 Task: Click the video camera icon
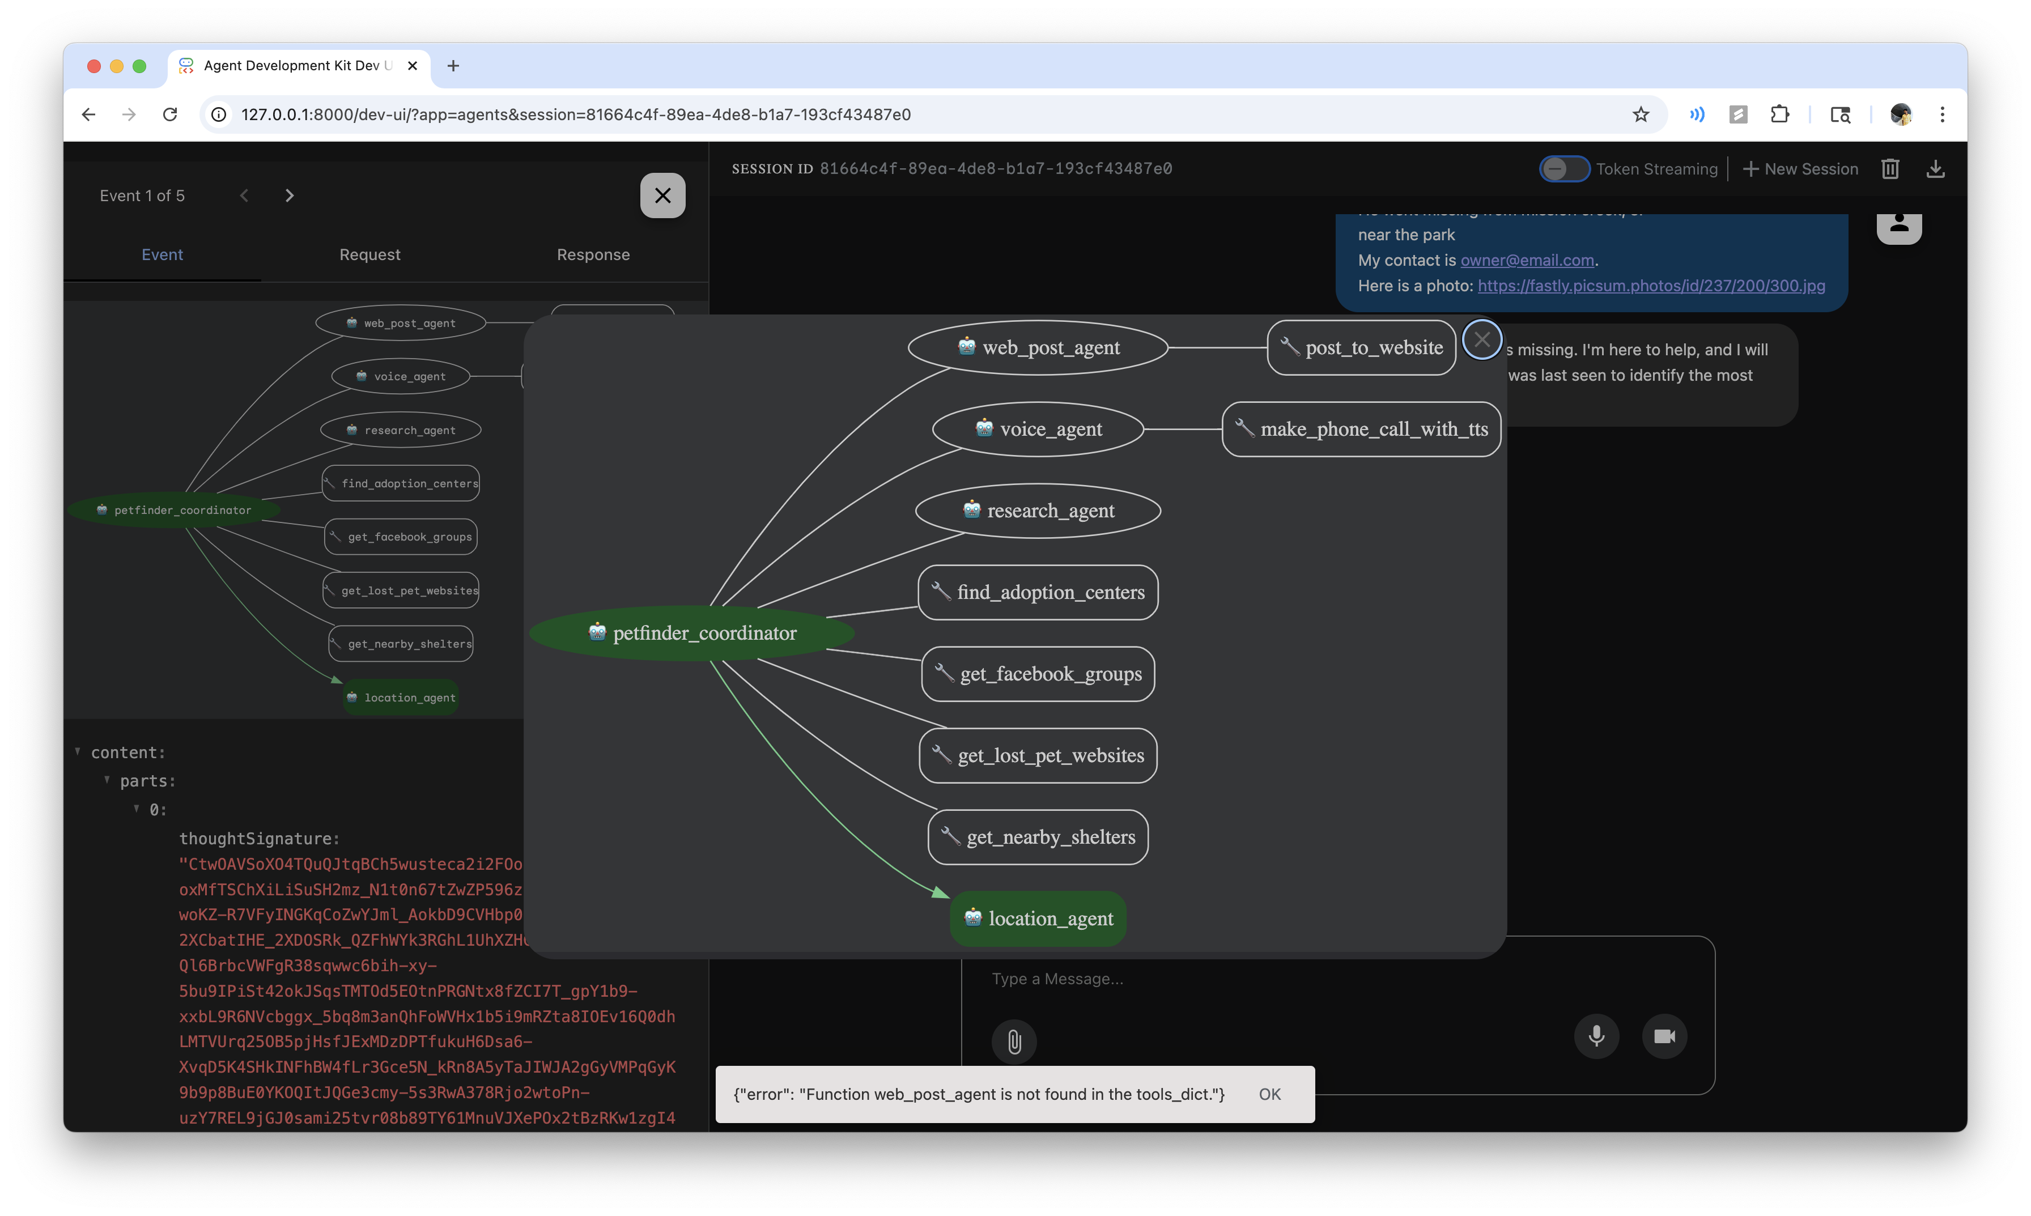[x=1664, y=1036]
